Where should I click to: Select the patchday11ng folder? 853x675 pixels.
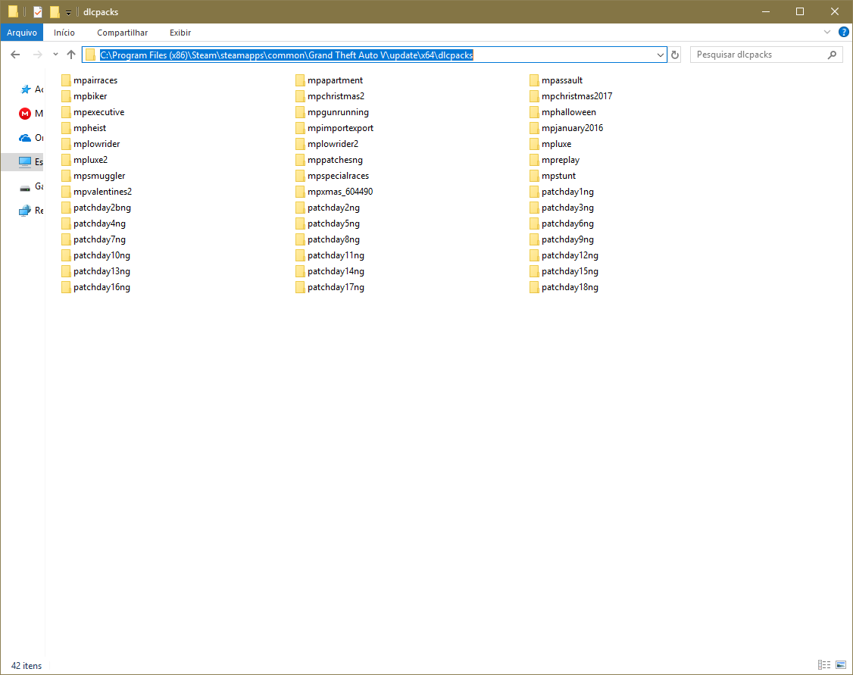330,255
